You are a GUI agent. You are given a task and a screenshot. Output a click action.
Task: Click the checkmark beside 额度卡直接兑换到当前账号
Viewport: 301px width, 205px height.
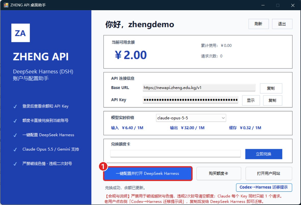coord(15,121)
